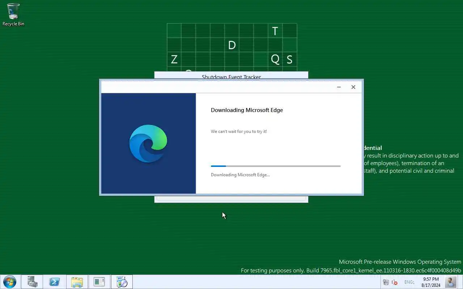Click the muted volume tray icon

395,282
